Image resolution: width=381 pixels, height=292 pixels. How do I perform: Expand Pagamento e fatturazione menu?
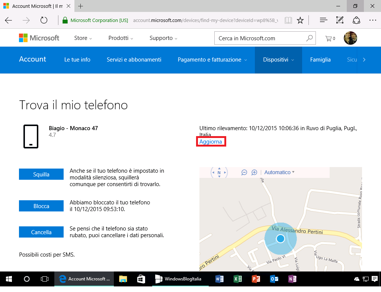pos(212,60)
